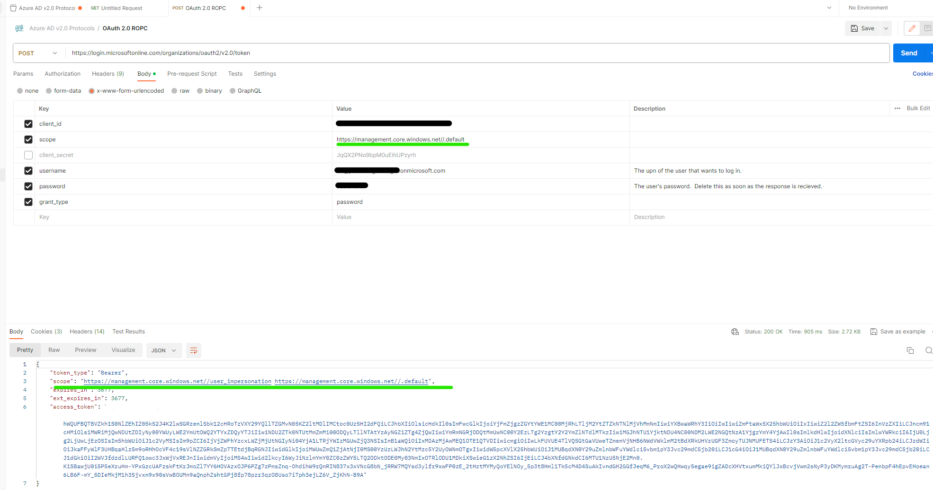Click the collection icon beside Azure AD breadcrumb
933x490 pixels.
coord(19,28)
